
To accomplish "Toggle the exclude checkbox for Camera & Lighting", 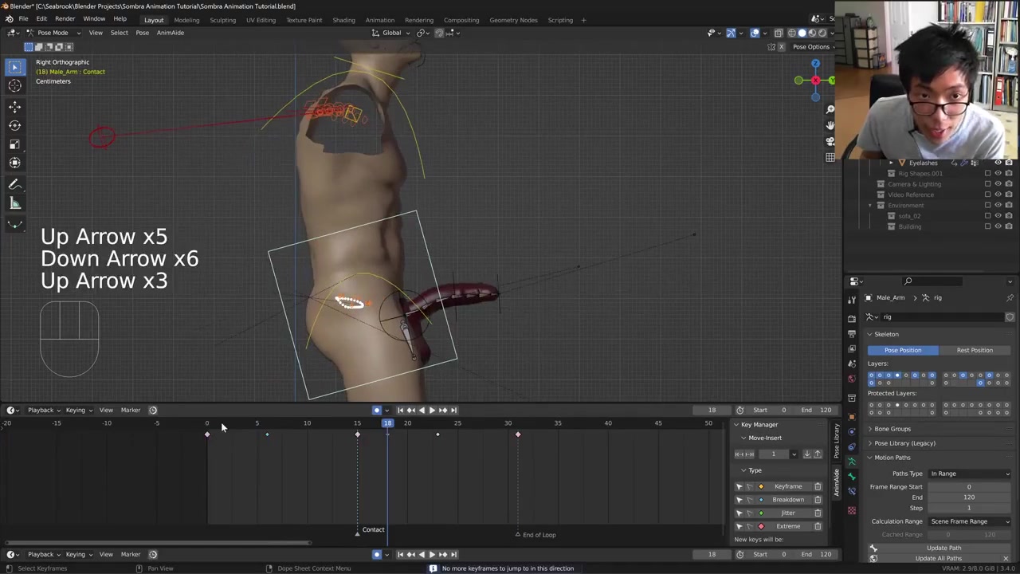I will [987, 184].
